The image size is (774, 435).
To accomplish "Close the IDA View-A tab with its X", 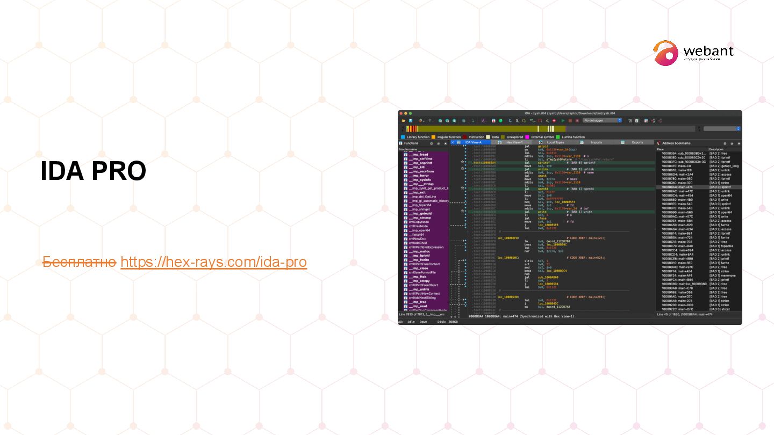I will (453, 142).
